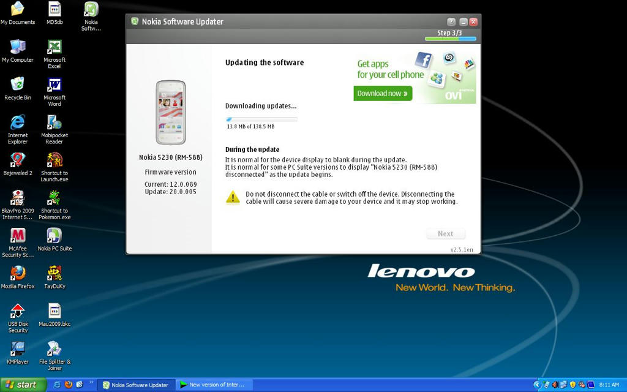
Task: Click the yellow warning triangle icon
Action: (x=233, y=198)
